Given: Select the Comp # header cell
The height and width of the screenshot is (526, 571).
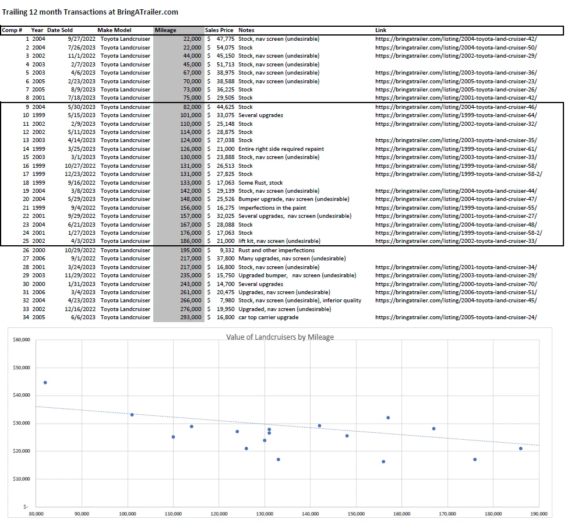Looking at the screenshot, I should click(12, 30).
